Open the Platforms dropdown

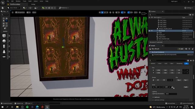[x=64, y=8]
